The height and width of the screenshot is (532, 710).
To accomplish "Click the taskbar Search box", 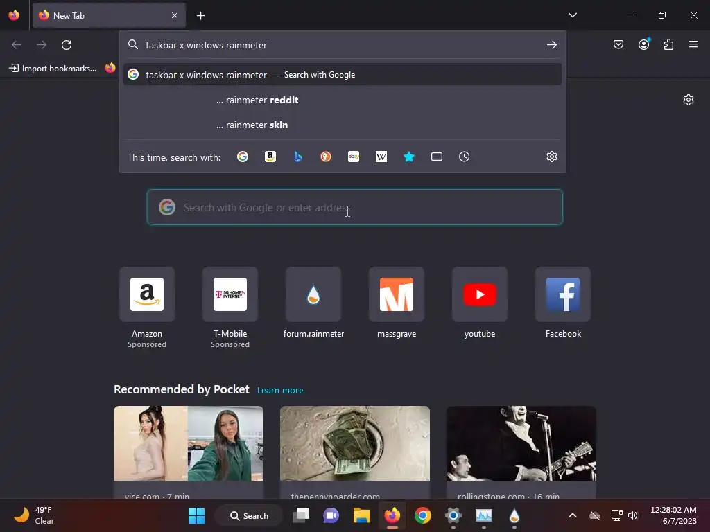I will [x=249, y=515].
